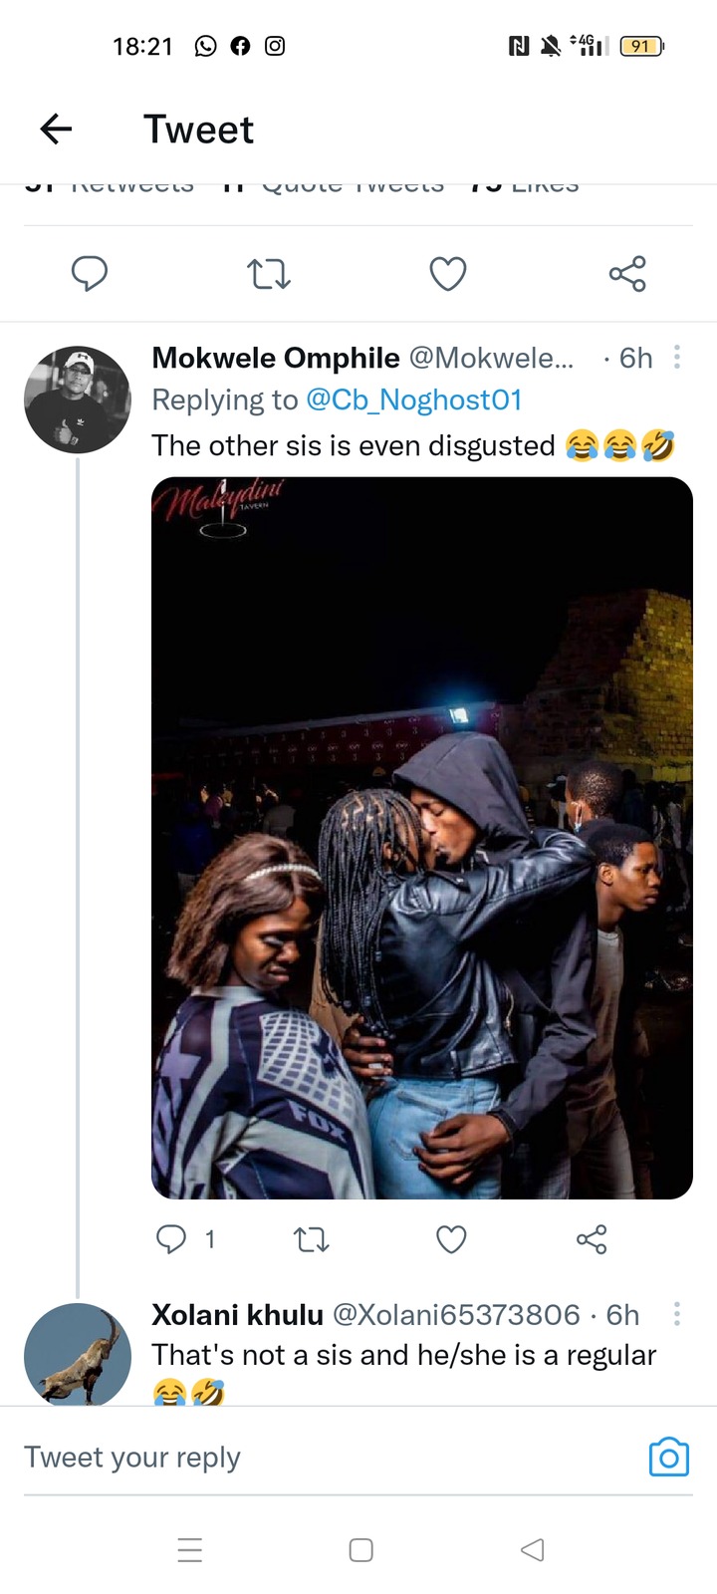
Task: Open Xolani khulu's avatar
Action: pos(78,1354)
